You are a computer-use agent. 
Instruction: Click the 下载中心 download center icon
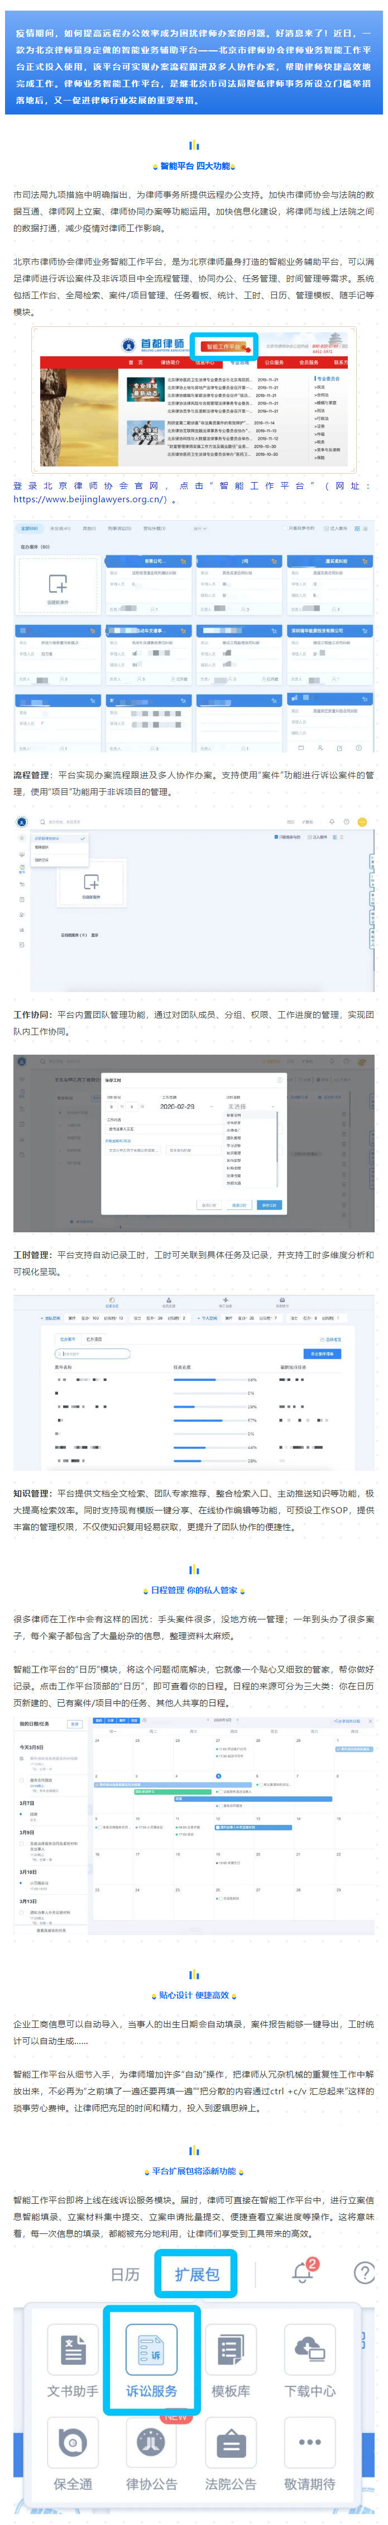click(310, 2348)
